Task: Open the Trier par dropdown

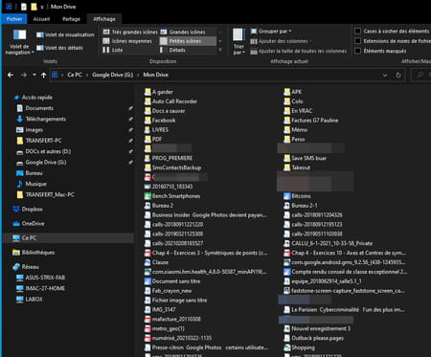Action: click(238, 41)
